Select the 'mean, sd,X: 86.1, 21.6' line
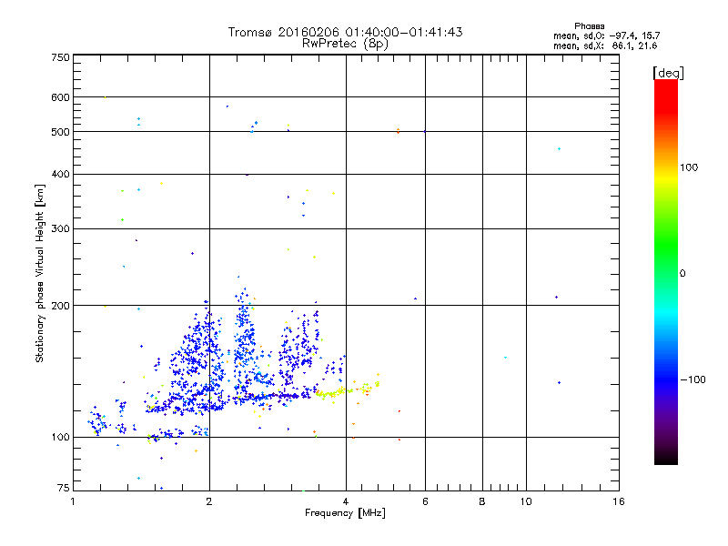 [605, 45]
